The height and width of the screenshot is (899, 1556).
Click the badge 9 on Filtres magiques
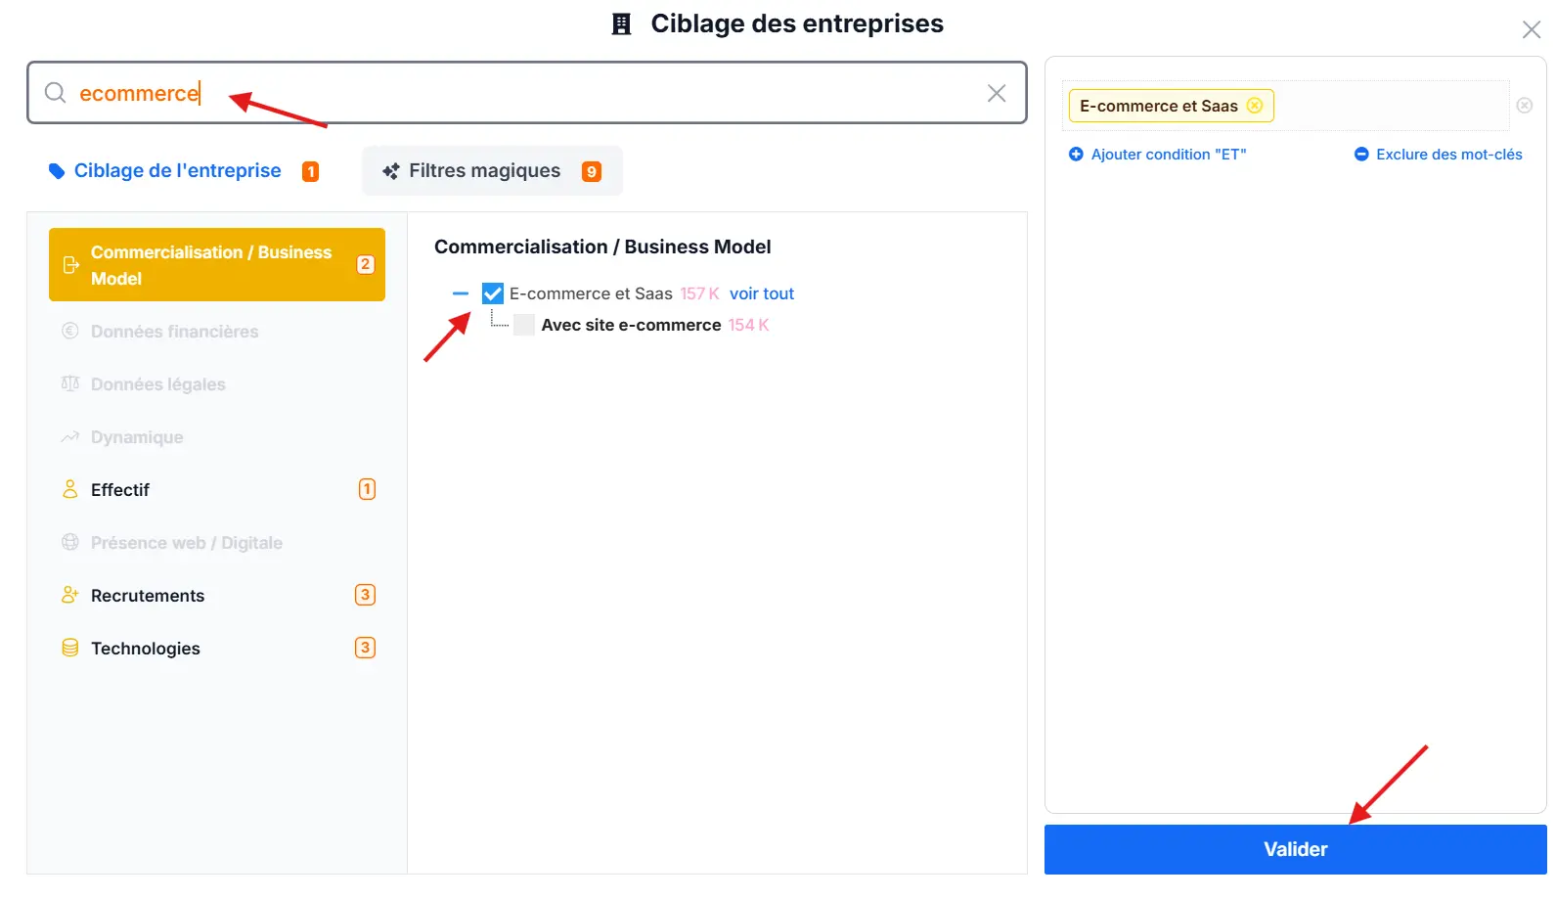pyautogui.click(x=592, y=171)
